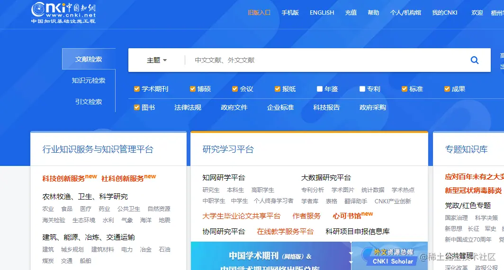Open the 政府文件 link

coord(234,107)
